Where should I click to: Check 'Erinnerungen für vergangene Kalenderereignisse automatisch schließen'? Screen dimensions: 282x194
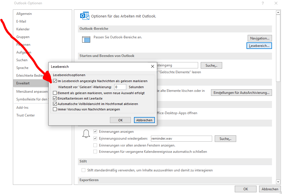[x=95, y=152]
